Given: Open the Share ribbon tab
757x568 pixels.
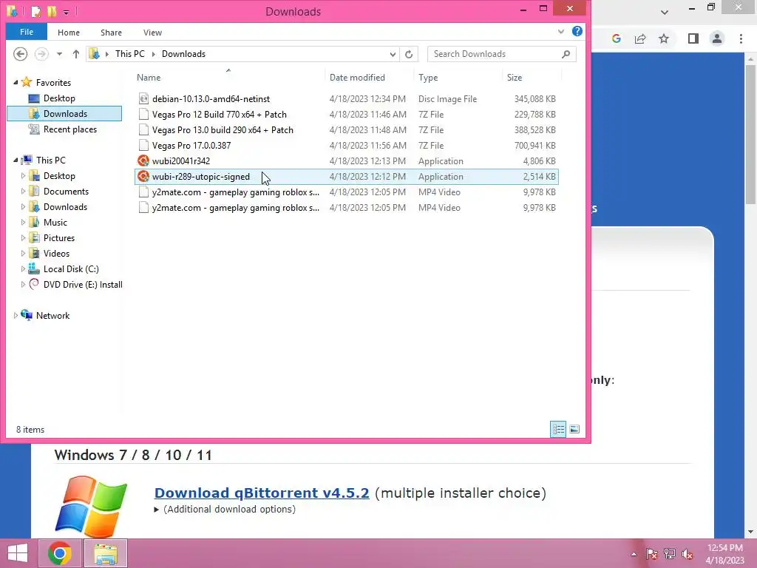Looking at the screenshot, I should click(111, 33).
